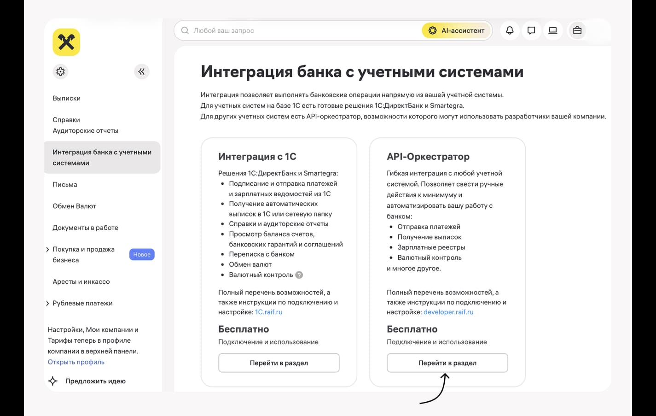Click the Отправка платежей list item
The width and height of the screenshot is (656, 416).
[x=429, y=227]
